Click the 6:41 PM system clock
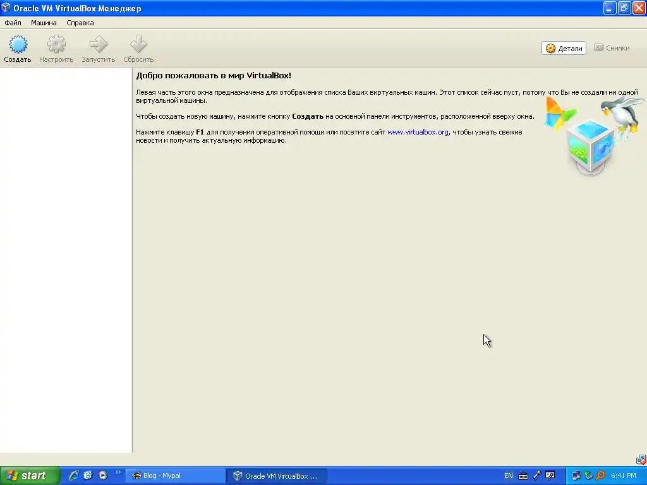Screen dimensions: 647x485 [x=624, y=476]
